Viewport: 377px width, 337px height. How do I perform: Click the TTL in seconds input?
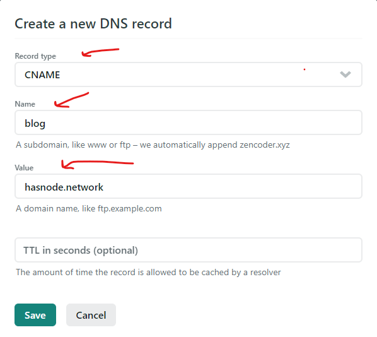coord(188,250)
